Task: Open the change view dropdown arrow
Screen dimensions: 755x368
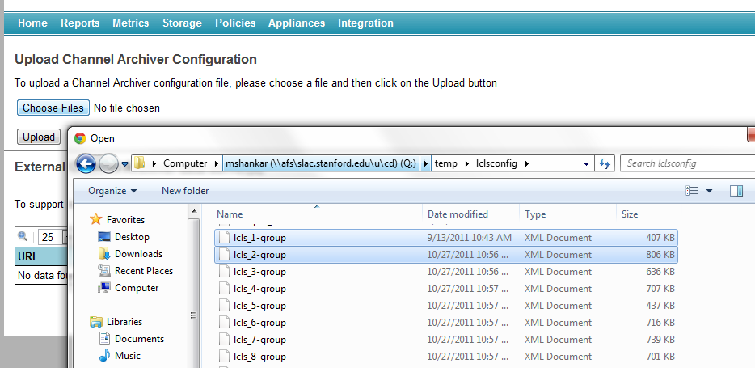Action: [x=709, y=191]
